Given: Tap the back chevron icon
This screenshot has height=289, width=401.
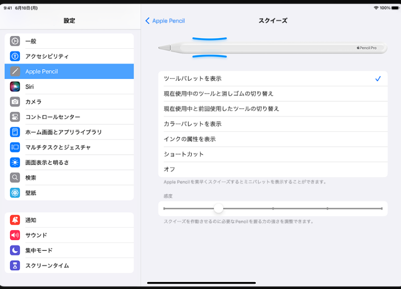Looking at the screenshot, I should pos(147,21).
